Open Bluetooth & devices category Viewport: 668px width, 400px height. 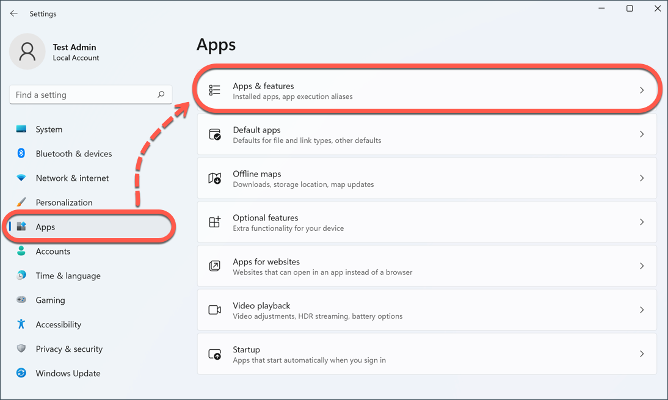pos(90,153)
